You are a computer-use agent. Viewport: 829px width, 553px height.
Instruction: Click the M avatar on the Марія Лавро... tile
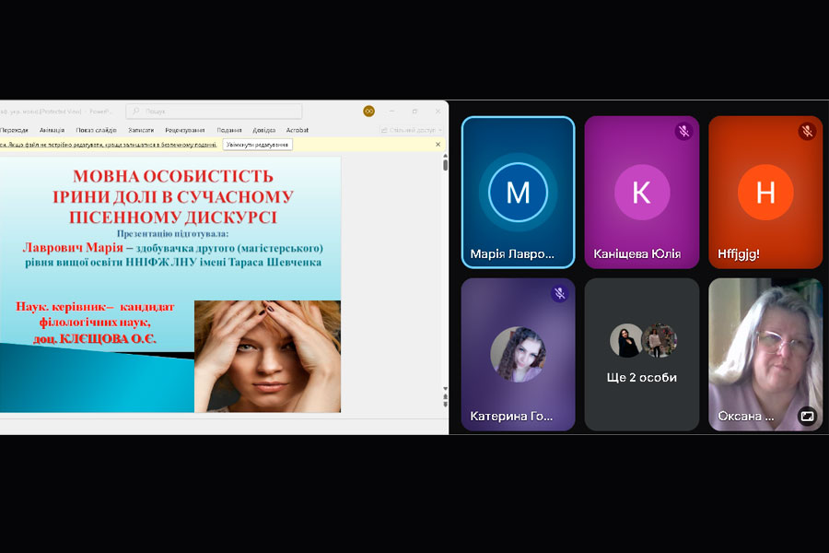518,192
